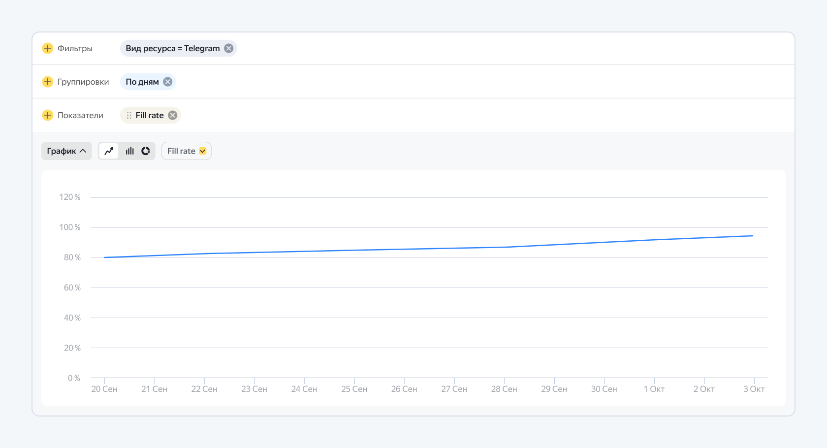Add a metric using Показатели plus icon
Image resolution: width=827 pixels, height=448 pixels.
48,115
